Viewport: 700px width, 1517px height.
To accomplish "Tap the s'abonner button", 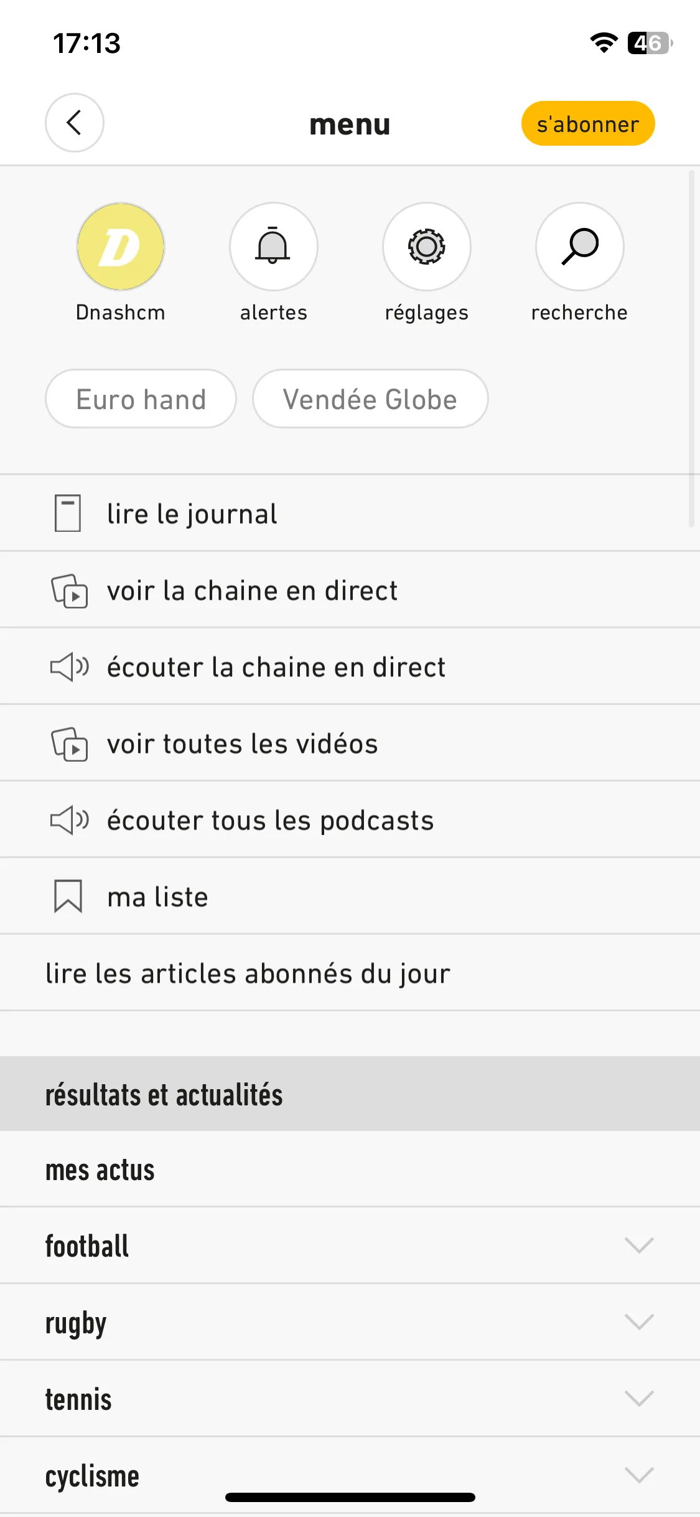I will [x=588, y=123].
